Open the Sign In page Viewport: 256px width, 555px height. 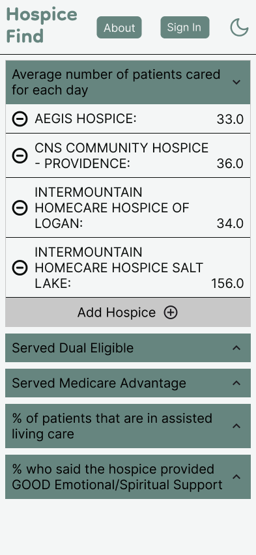tap(185, 27)
